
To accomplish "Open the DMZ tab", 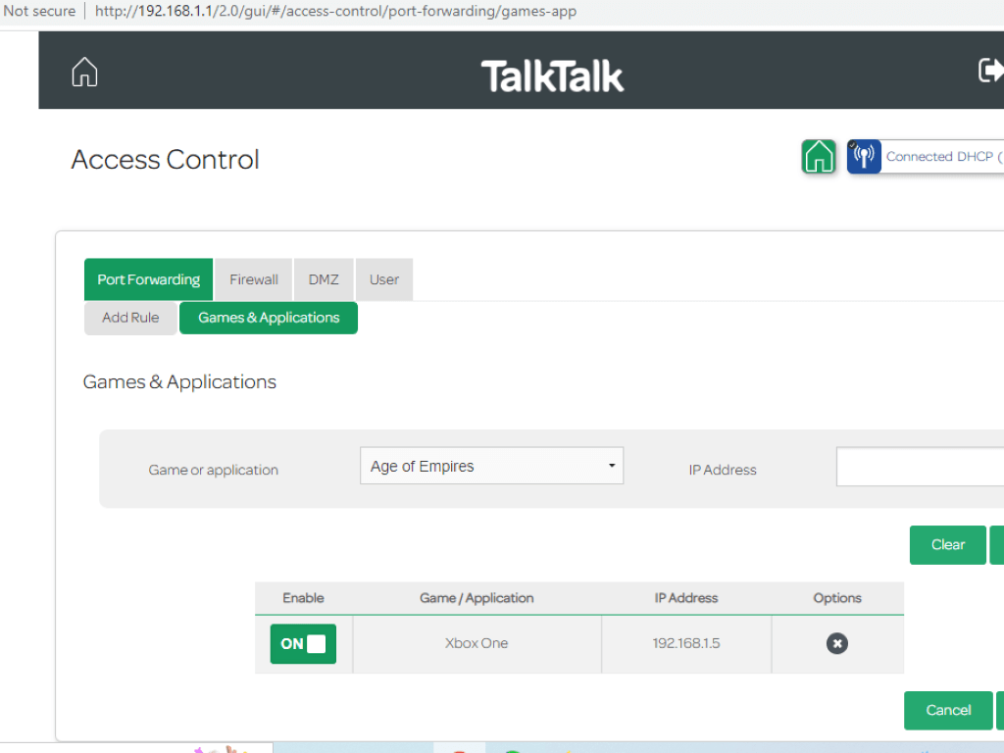I will tap(324, 279).
